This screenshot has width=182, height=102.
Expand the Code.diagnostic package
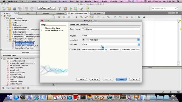tap(7, 32)
